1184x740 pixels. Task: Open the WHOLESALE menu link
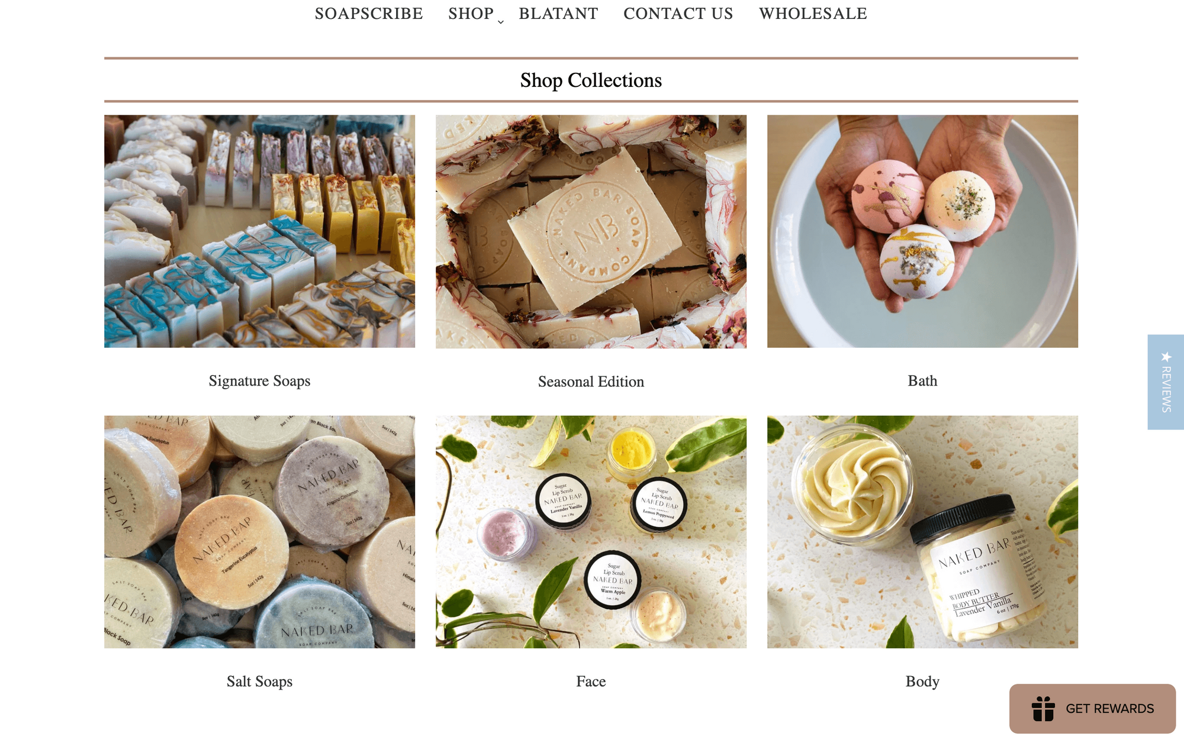click(813, 14)
